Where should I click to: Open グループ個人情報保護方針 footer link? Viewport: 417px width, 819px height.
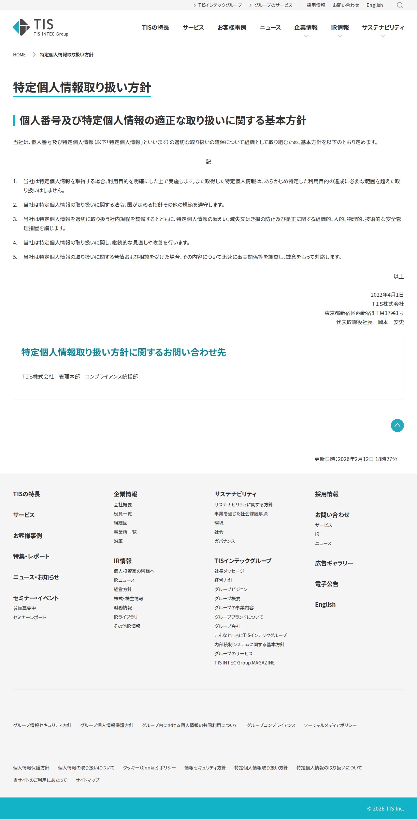pyautogui.click(x=107, y=725)
